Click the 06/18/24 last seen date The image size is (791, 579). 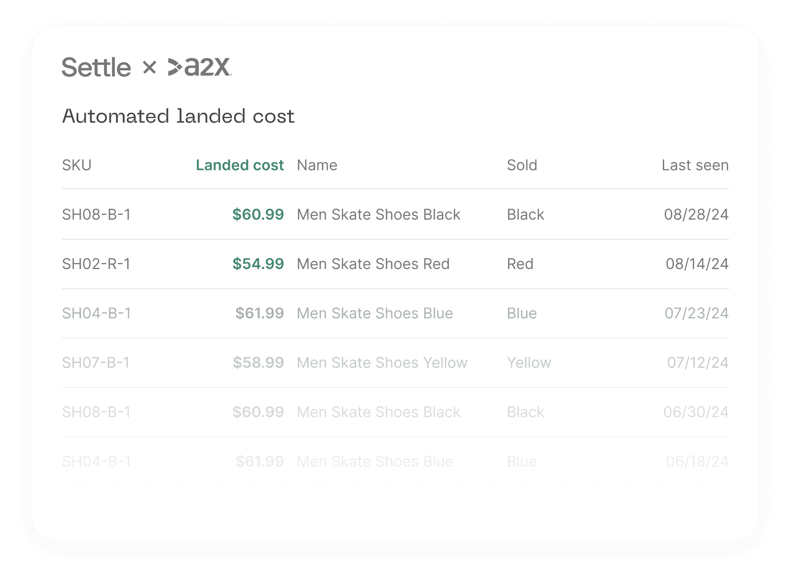click(697, 461)
